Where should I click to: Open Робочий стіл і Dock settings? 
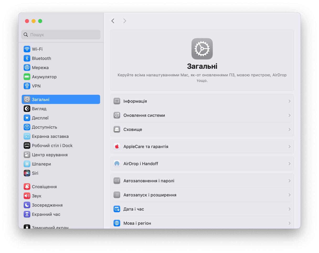[x=52, y=146]
